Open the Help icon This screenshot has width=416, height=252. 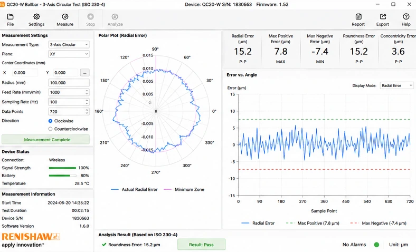[406, 17]
